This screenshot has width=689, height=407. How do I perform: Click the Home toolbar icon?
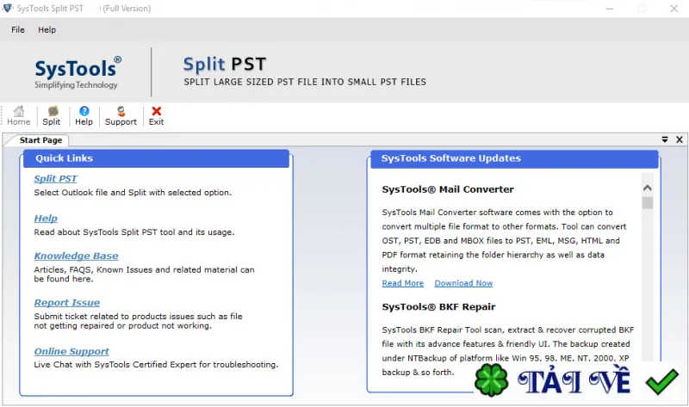pyautogui.click(x=18, y=116)
